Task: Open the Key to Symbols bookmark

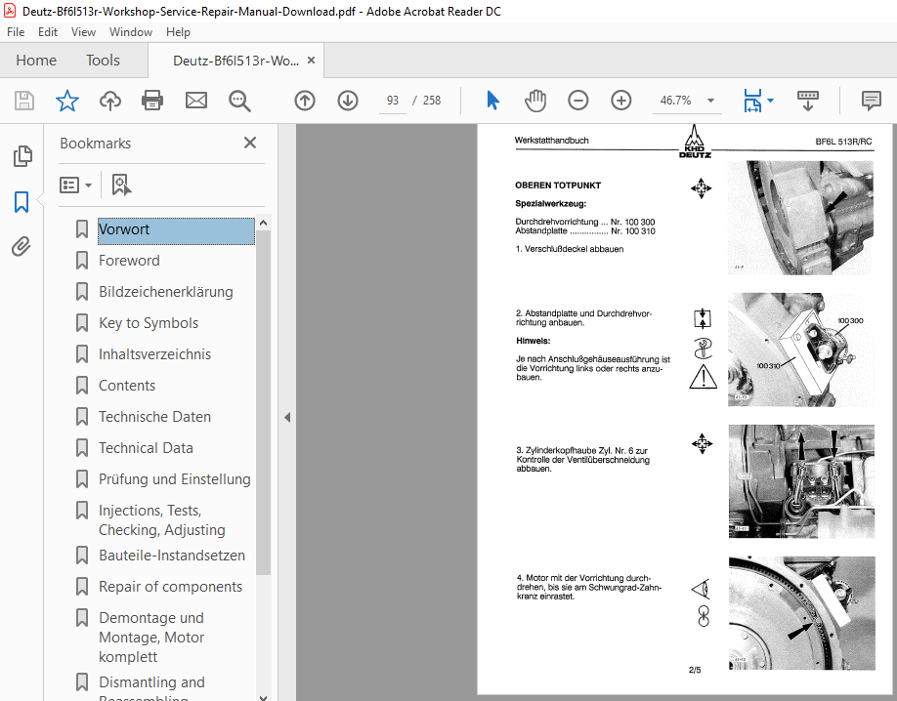Action: click(149, 323)
